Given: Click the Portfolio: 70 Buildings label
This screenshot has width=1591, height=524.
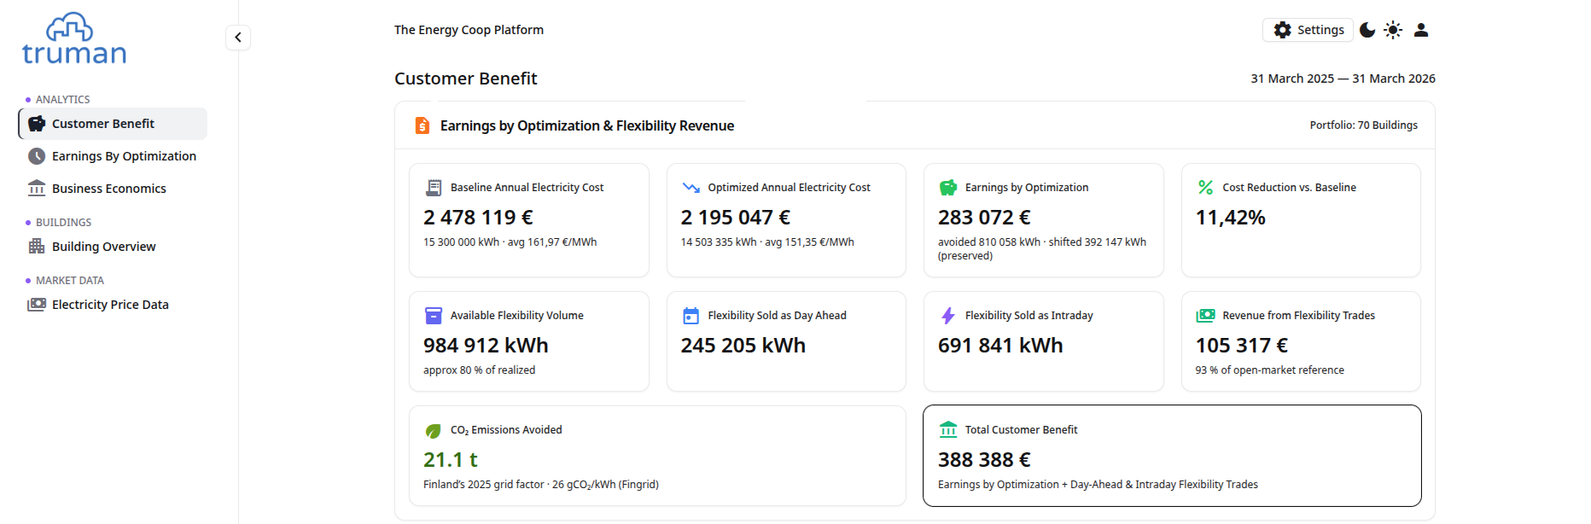Looking at the screenshot, I should [x=1363, y=125].
